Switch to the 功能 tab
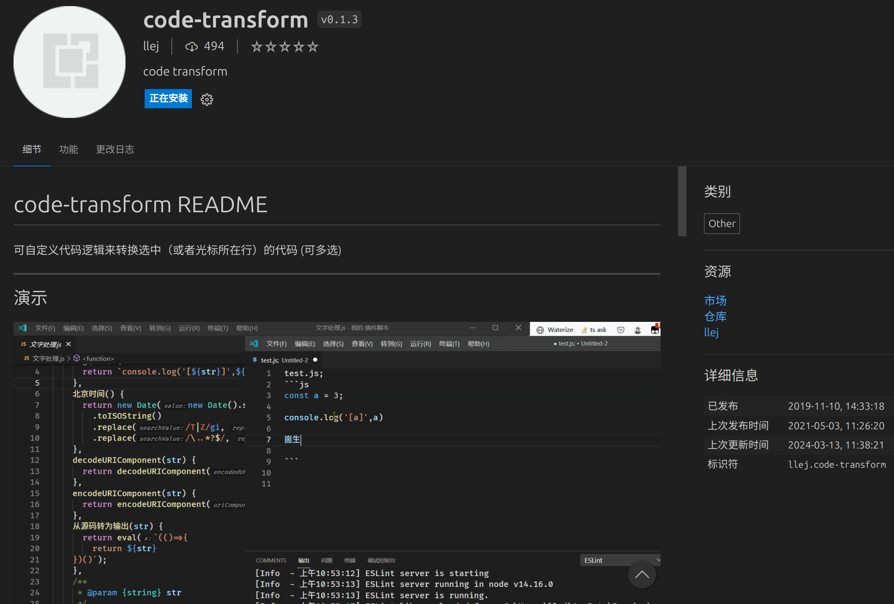 pos(69,149)
